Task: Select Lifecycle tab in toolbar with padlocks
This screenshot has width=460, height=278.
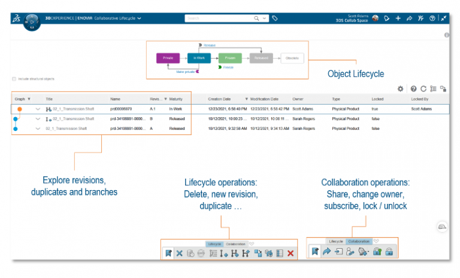Action: (336, 242)
